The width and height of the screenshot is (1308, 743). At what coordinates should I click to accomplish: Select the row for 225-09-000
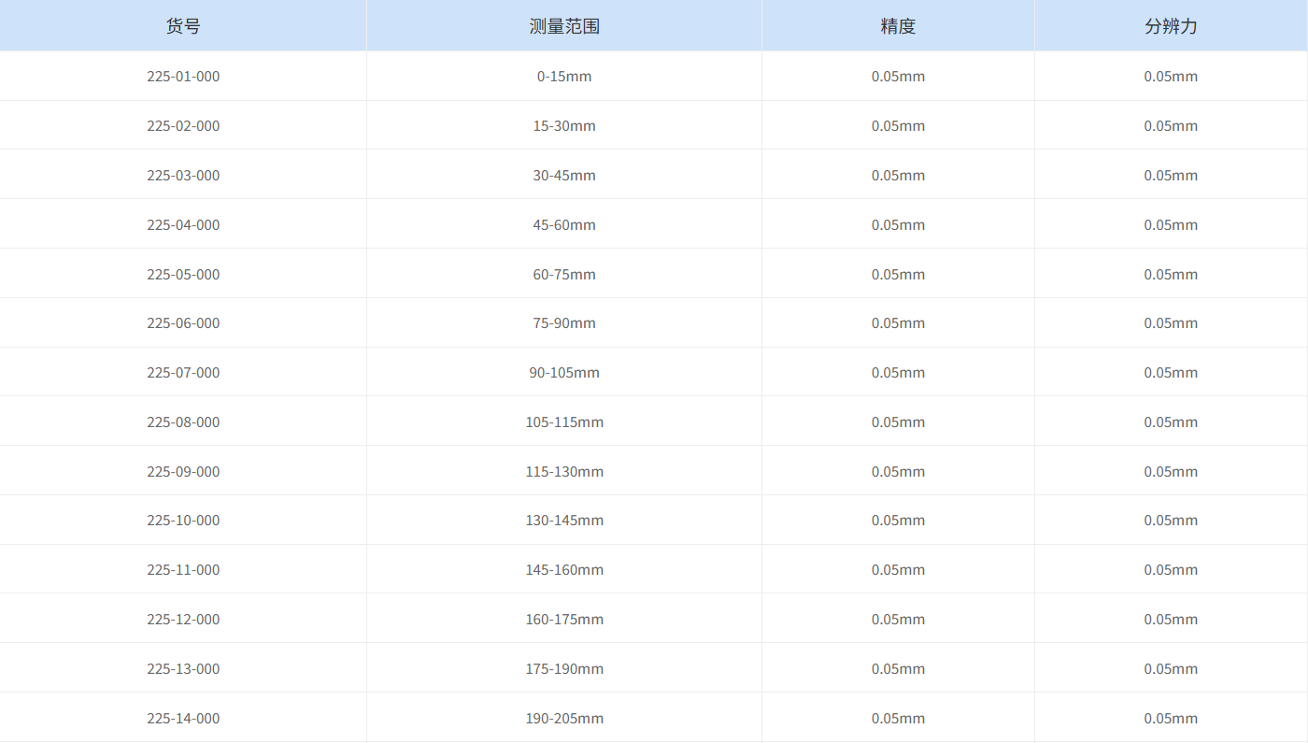point(654,470)
